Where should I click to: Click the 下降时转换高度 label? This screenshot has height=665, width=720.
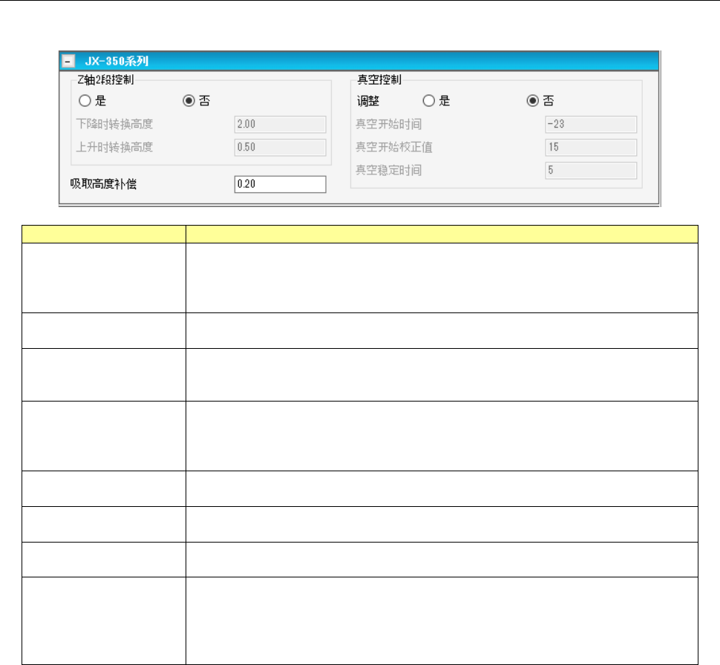pyautogui.click(x=114, y=125)
